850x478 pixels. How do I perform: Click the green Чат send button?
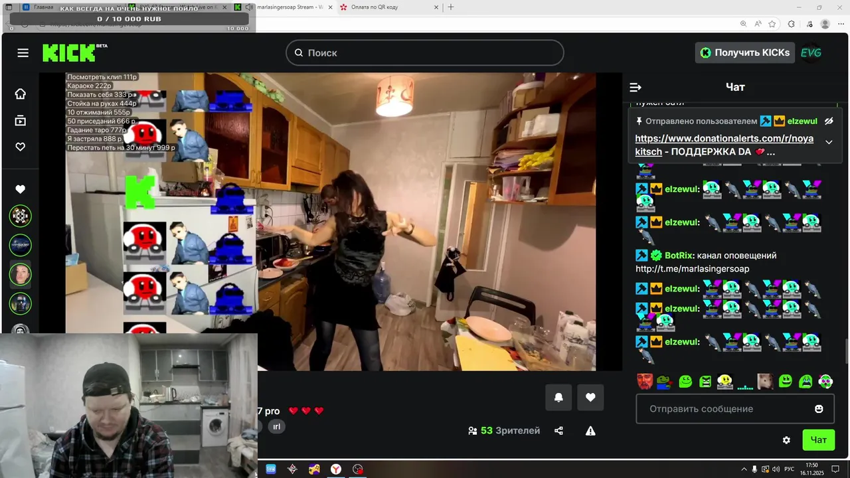pos(818,440)
